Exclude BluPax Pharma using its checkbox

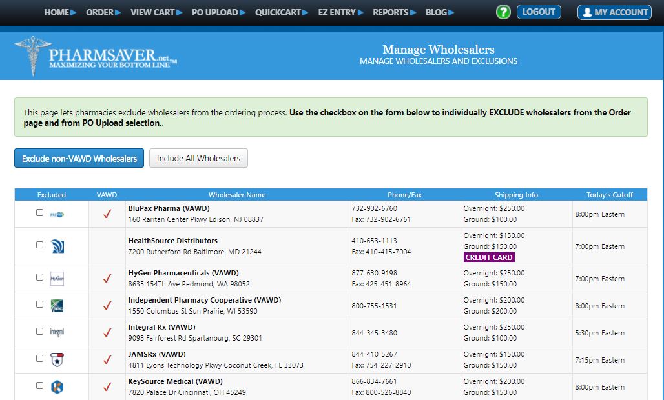(40, 213)
